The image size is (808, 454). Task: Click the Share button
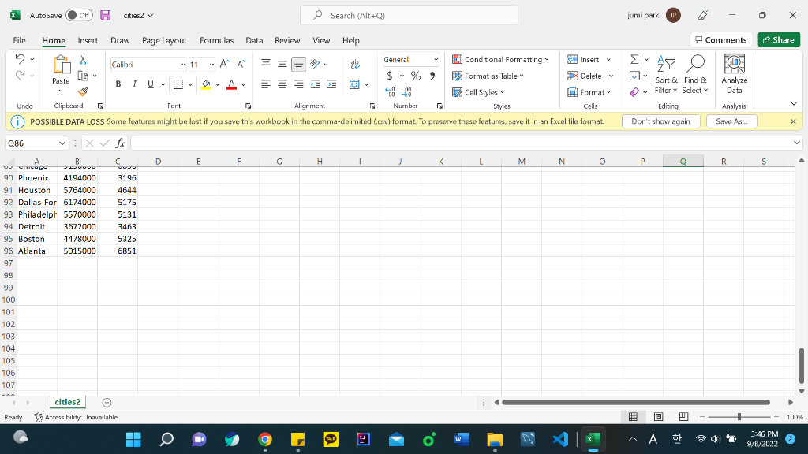(x=779, y=39)
